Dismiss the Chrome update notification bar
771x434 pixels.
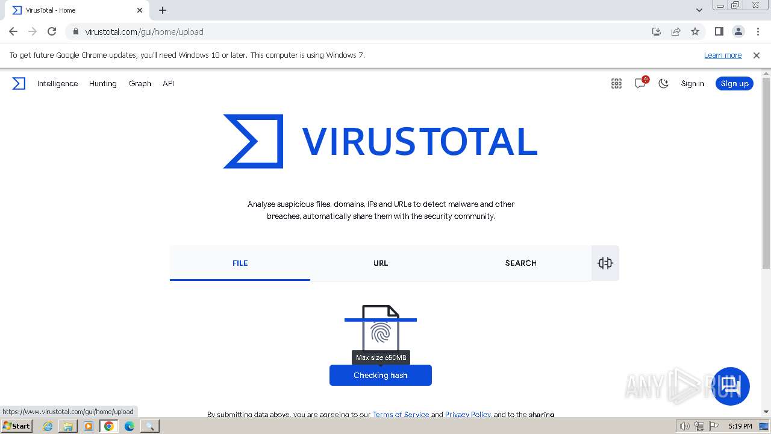click(757, 55)
